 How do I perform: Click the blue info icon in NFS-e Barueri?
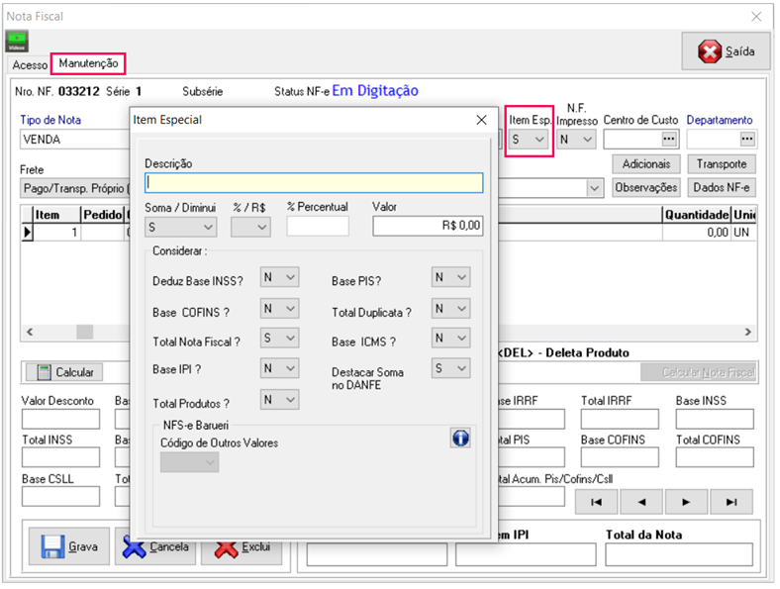click(459, 438)
